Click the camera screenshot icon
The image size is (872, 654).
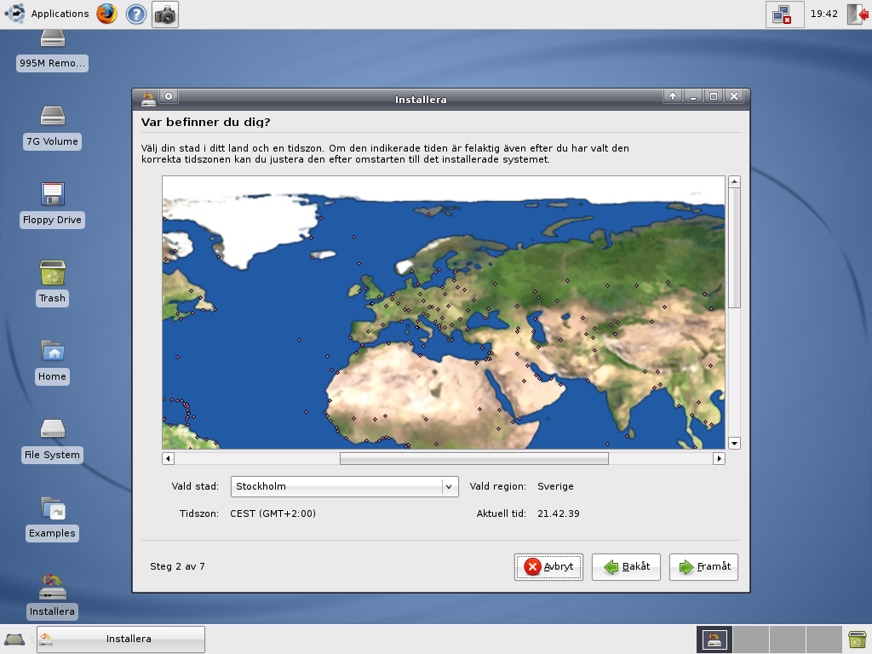click(165, 14)
